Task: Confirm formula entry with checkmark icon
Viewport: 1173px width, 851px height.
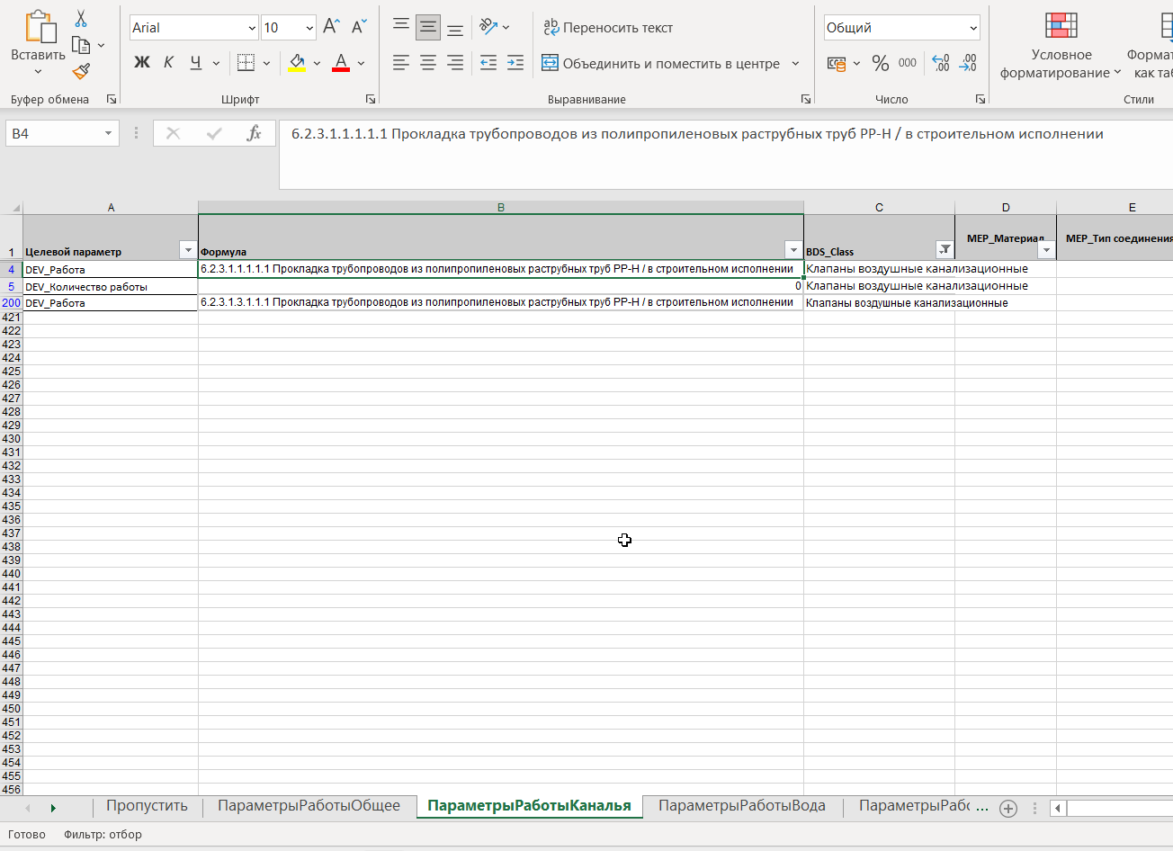Action: [x=214, y=133]
